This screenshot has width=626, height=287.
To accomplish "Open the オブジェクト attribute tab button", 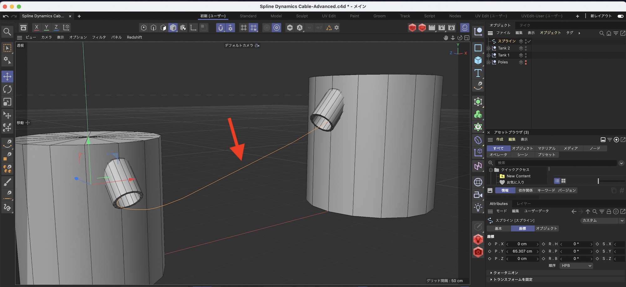I will pyautogui.click(x=546, y=228).
